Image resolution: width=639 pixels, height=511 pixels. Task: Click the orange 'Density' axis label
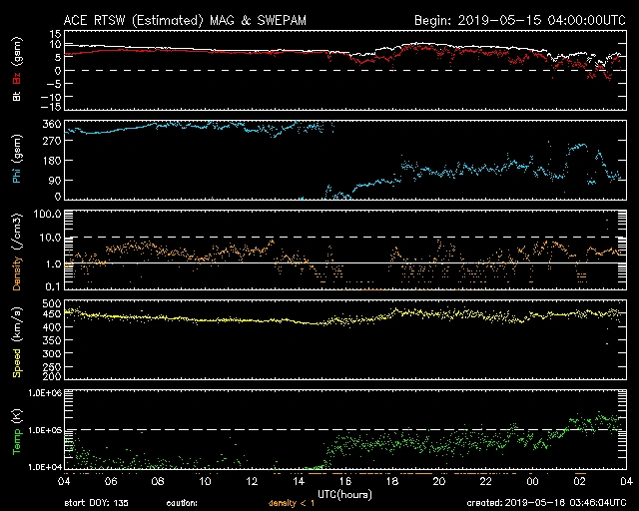coord(17,273)
